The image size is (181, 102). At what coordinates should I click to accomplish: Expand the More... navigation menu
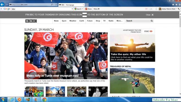(119, 21)
